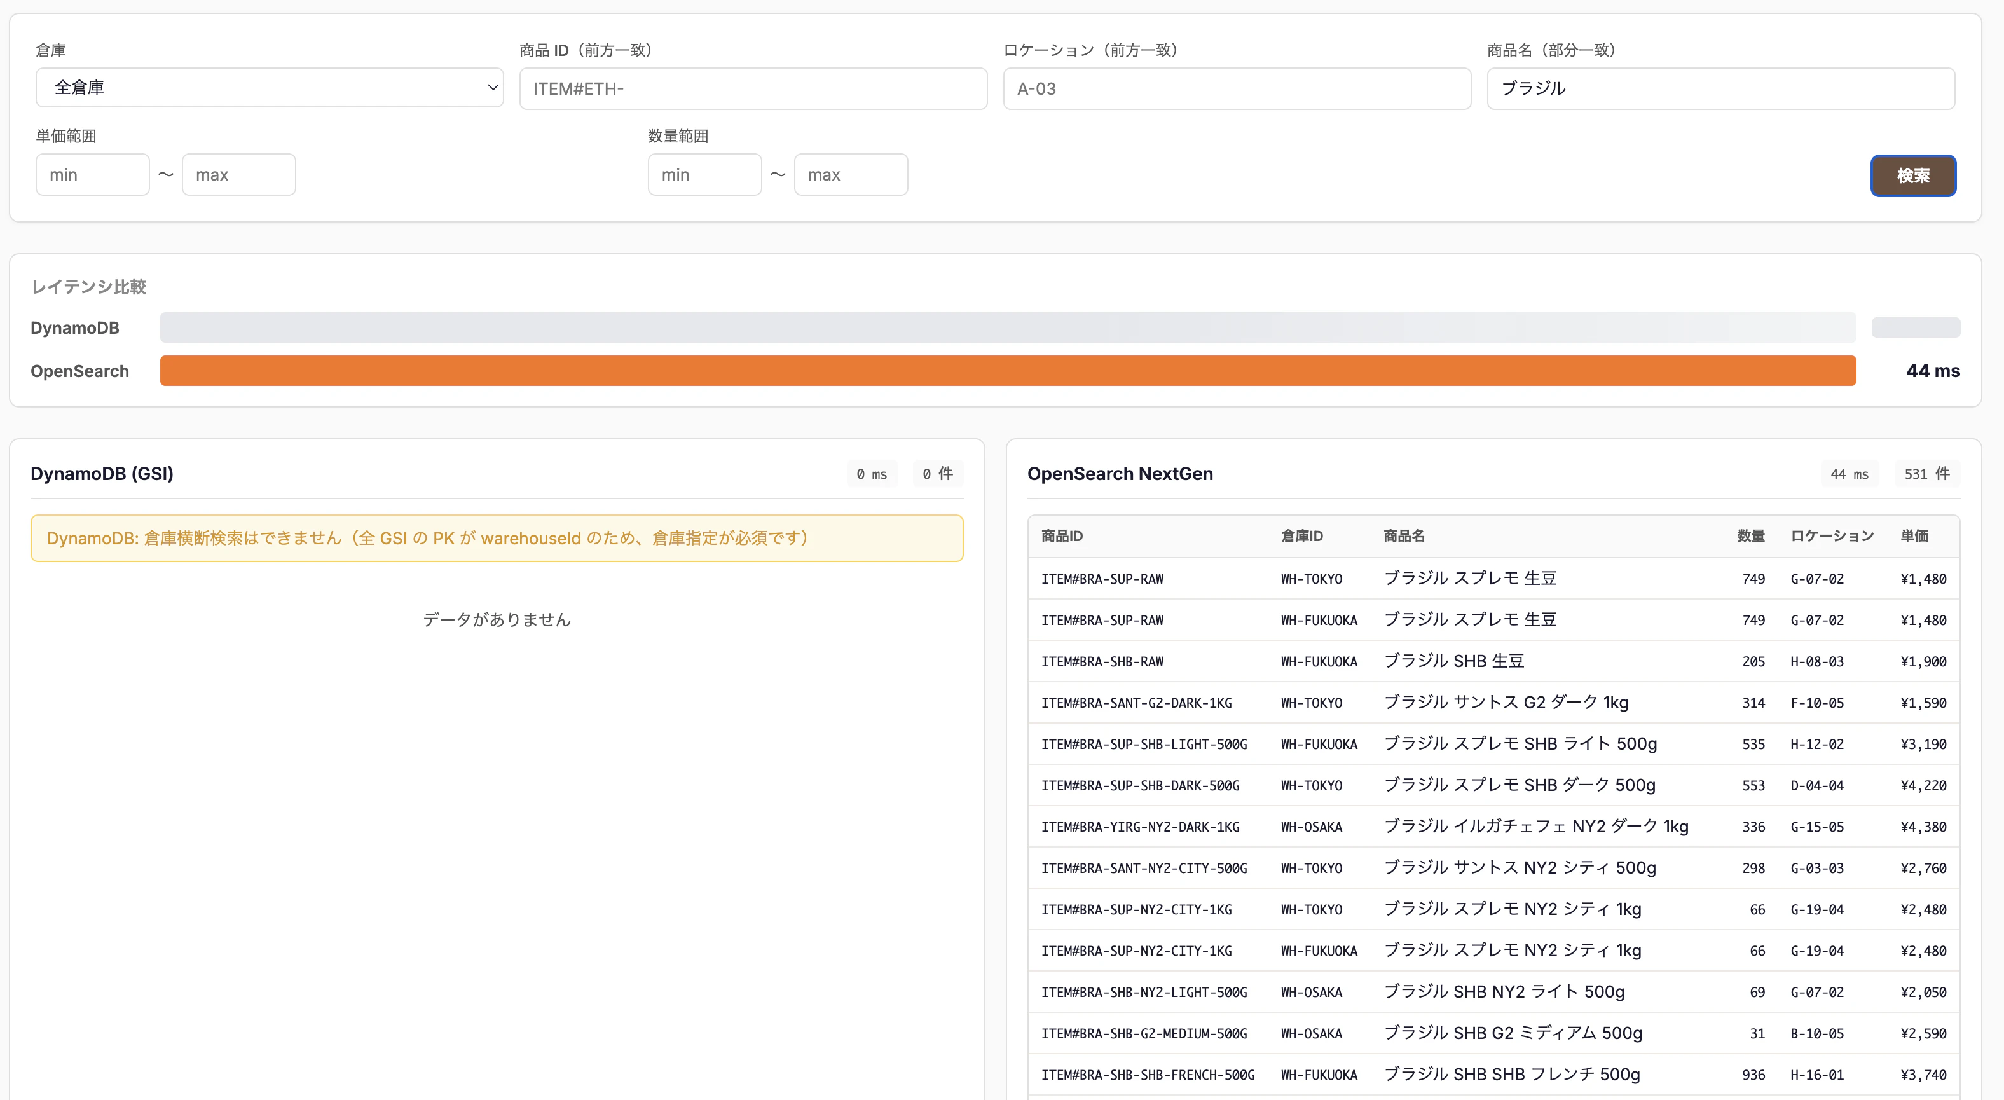Click the ITEM#BRA-SHB-G2-MEDIUM-500G item ID
Screen dimensions: 2004x1100
tap(1144, 1033)
